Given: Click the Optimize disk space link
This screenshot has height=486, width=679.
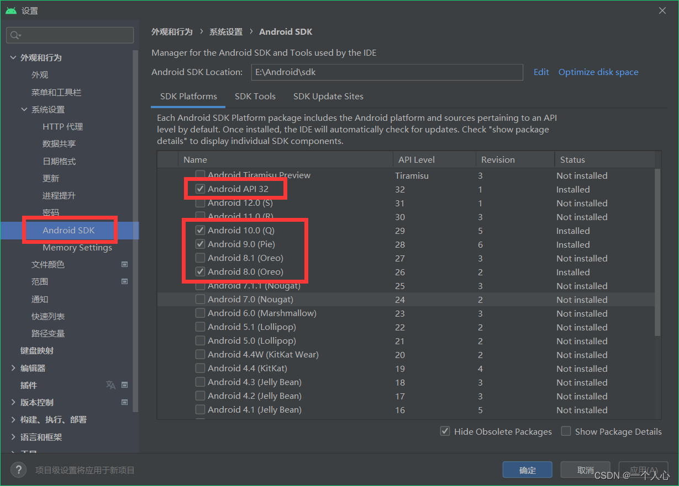Looking at the screenshot, I should tap(598, 72).
